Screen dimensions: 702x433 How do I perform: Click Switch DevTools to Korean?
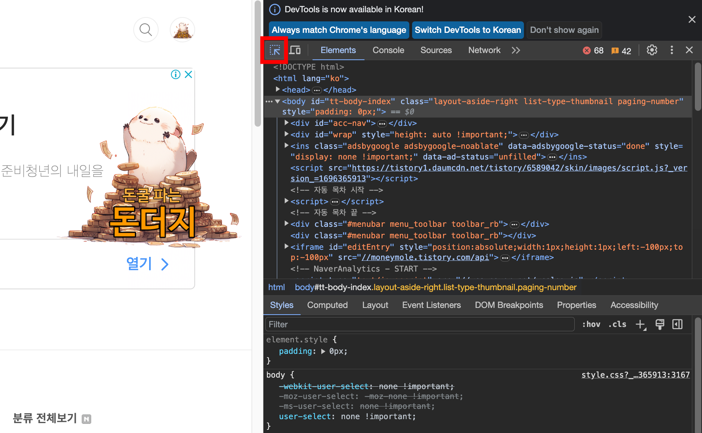click(x=468, y=30)
